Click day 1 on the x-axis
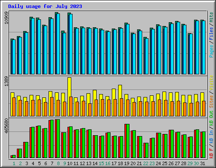The image size is (216, 168). [14, 163]
